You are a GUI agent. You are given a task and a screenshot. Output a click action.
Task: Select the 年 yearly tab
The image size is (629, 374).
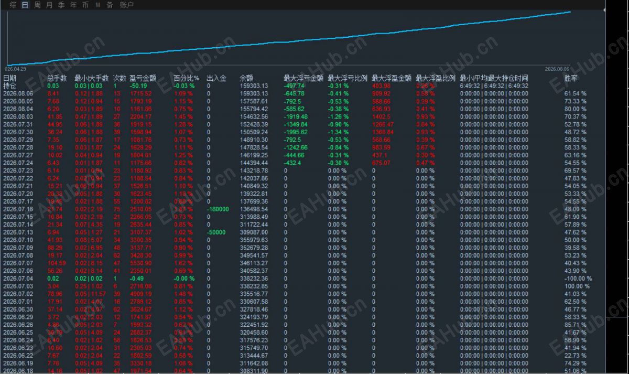click(x=73, y=5)
